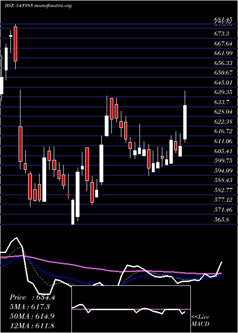This screenshot has height=333, width=238.
Task: Click the 656.33 price label
Action: [x=223, y=63]
